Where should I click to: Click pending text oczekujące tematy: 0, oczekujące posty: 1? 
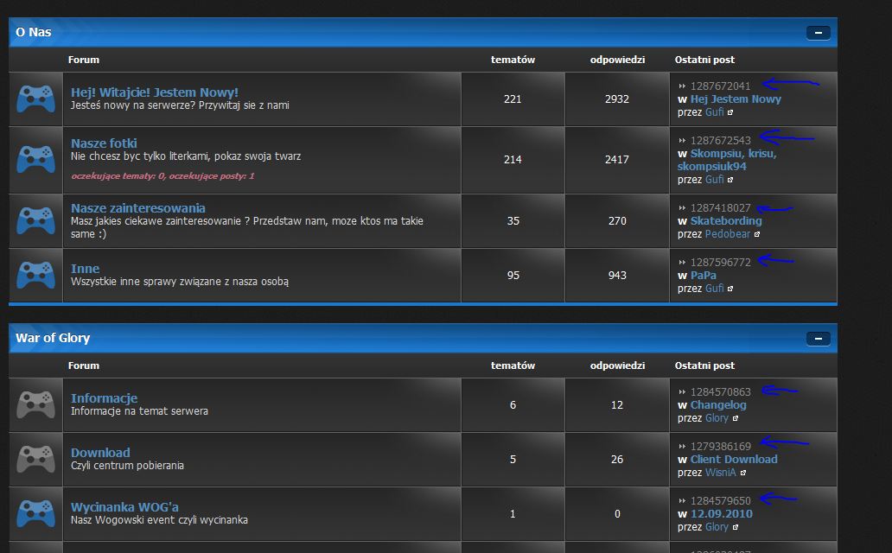pos(162,175)
